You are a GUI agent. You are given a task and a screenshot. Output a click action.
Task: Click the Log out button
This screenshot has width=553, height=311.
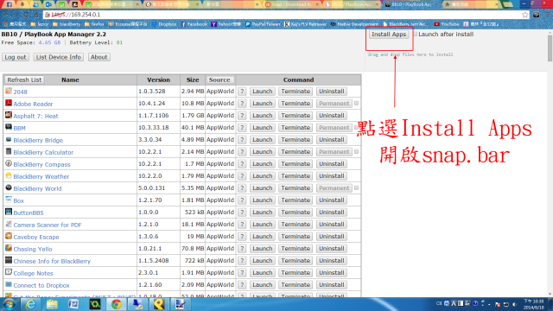(16, 57)
